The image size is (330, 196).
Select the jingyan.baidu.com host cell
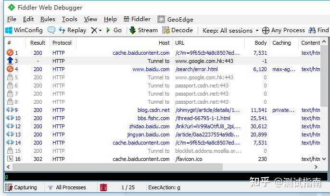click(x=148, y=135)
